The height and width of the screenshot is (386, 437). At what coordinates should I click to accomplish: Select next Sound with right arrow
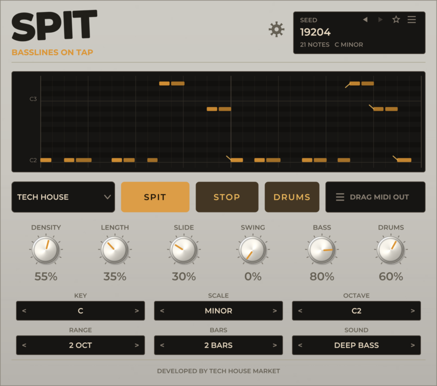[x=413, y=345]
